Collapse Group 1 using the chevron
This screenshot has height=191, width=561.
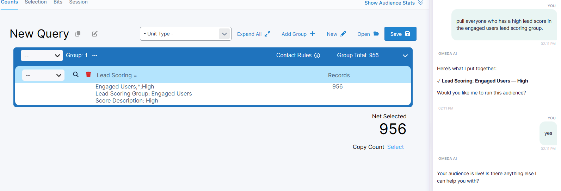tap(405, 55)
